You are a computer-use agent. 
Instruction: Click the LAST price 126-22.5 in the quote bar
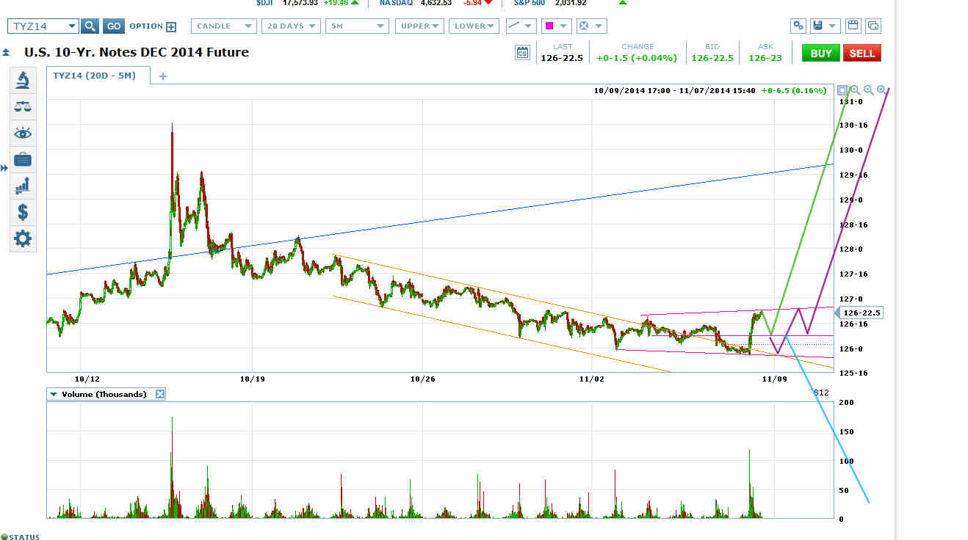(x=562, y=58)
